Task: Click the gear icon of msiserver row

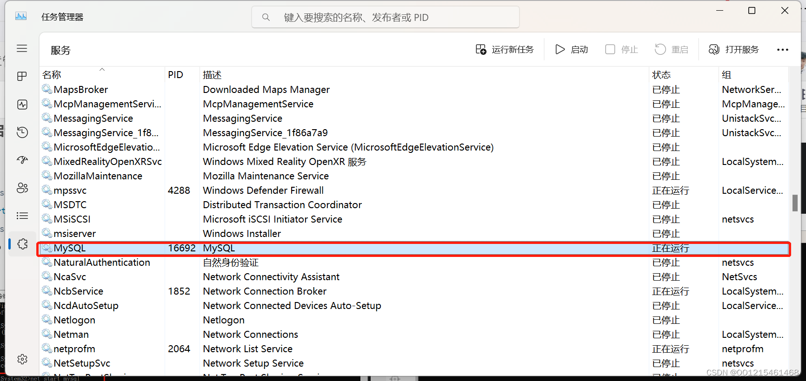Action: tap(47, 233)
